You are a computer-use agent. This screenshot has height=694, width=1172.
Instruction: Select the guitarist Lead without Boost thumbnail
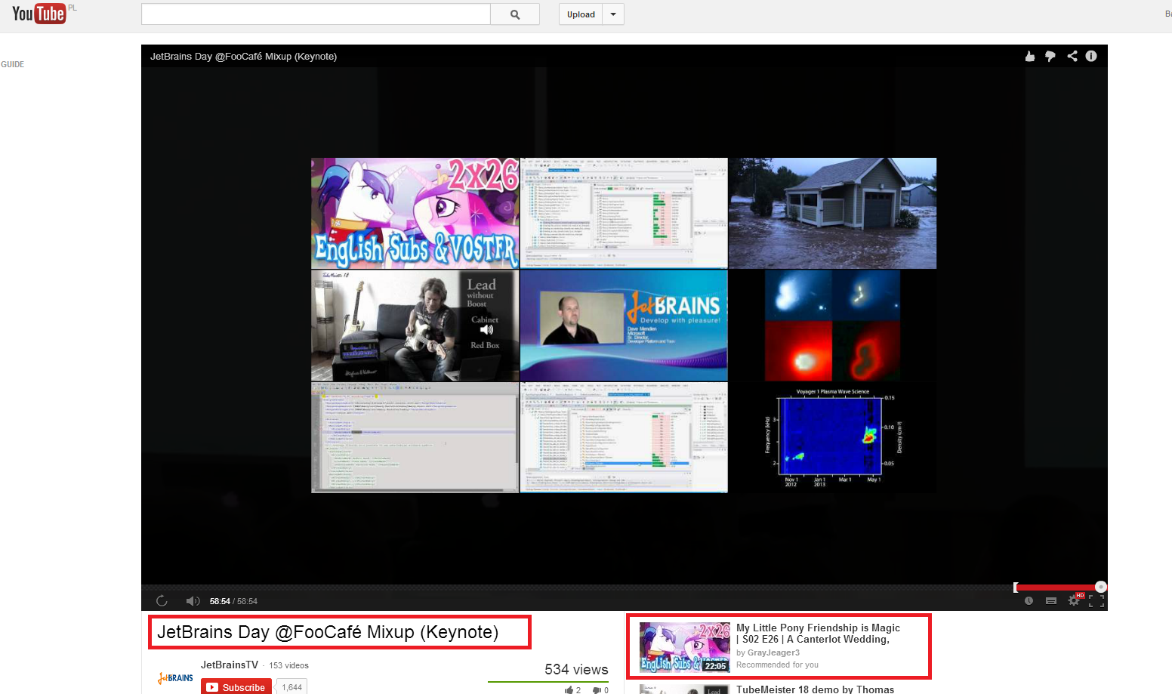415,325
